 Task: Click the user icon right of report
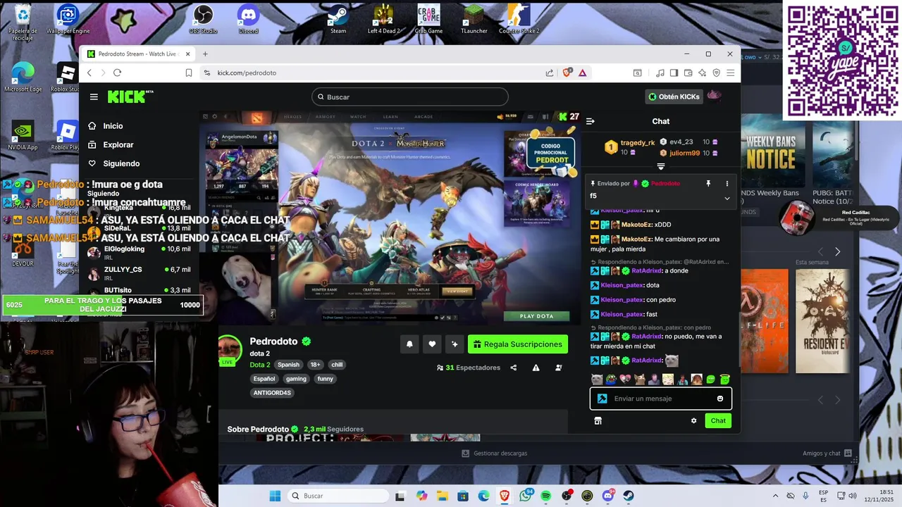tap(559, 368)
